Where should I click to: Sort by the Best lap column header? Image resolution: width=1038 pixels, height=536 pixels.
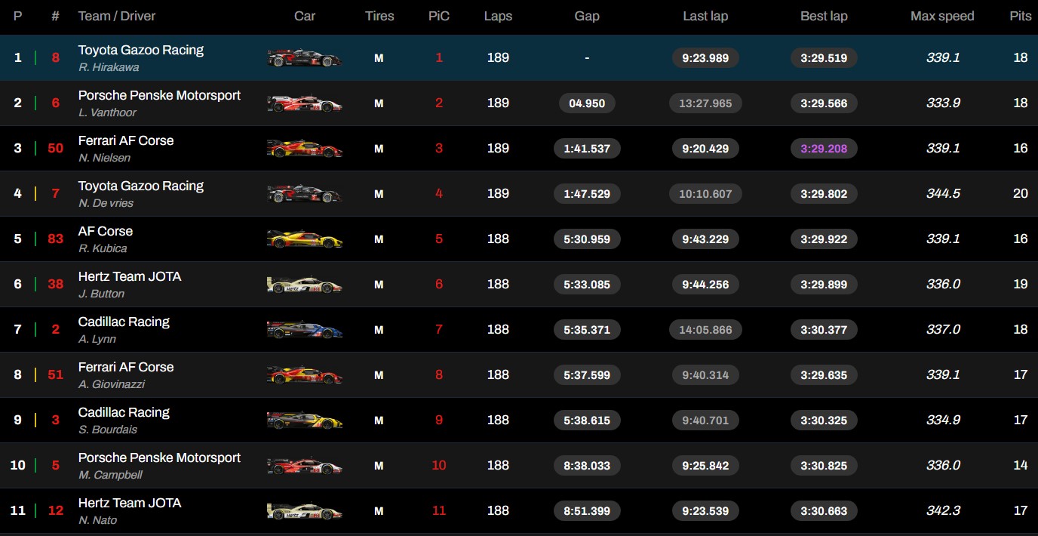click(824, 16)
